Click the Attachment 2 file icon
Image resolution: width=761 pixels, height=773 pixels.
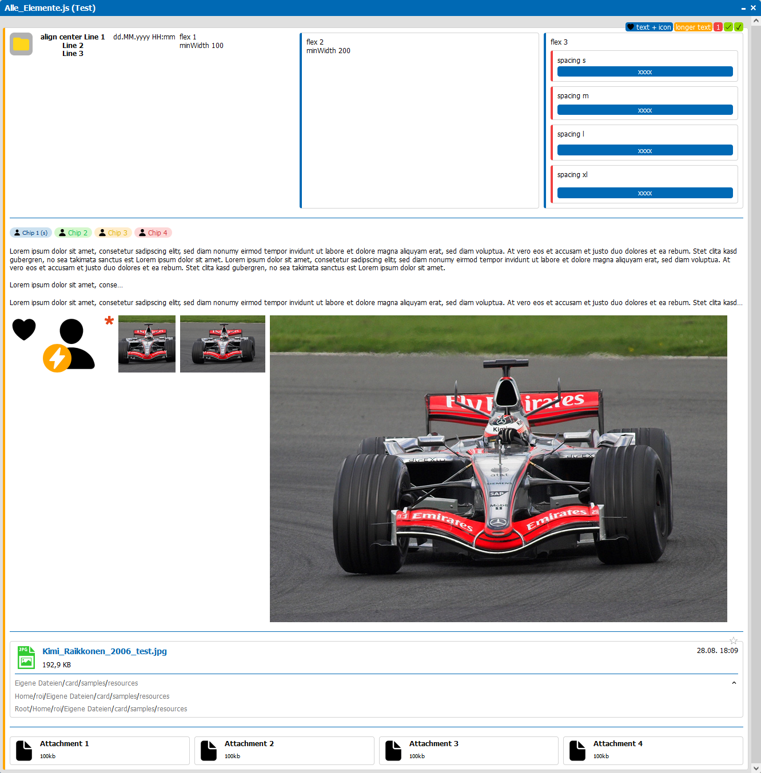[209, 750]
